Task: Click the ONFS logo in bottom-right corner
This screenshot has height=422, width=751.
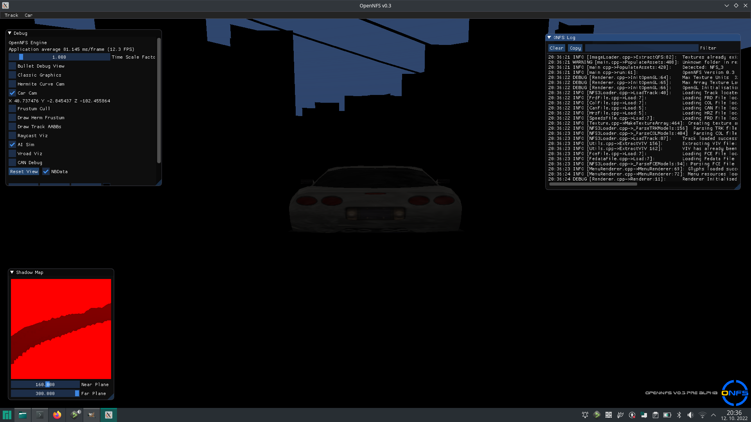Action: (735, 393)
